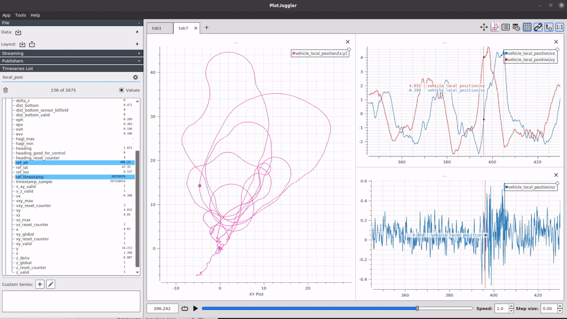The width and height of the screenshot is (567, 319).
Task: Click the pencil edit custom series icon
Action: coord(50,284)
